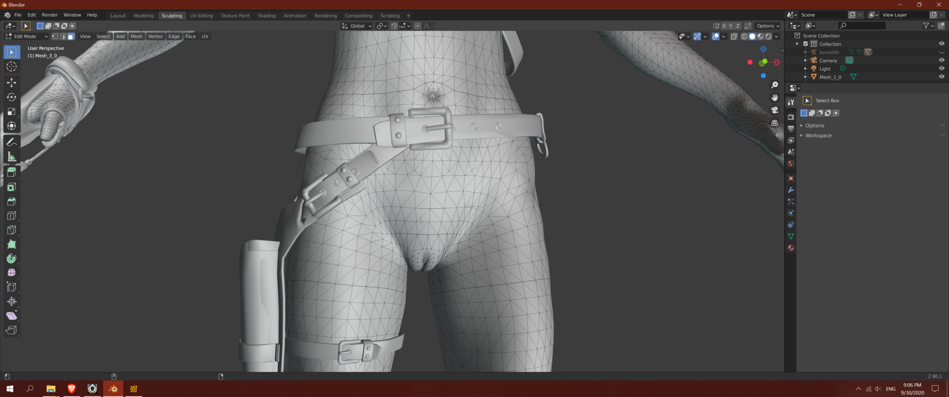This screenshot has width=949, height=397.
Task: Switch to the Shading workspace tab
Action: coord(266,16)
